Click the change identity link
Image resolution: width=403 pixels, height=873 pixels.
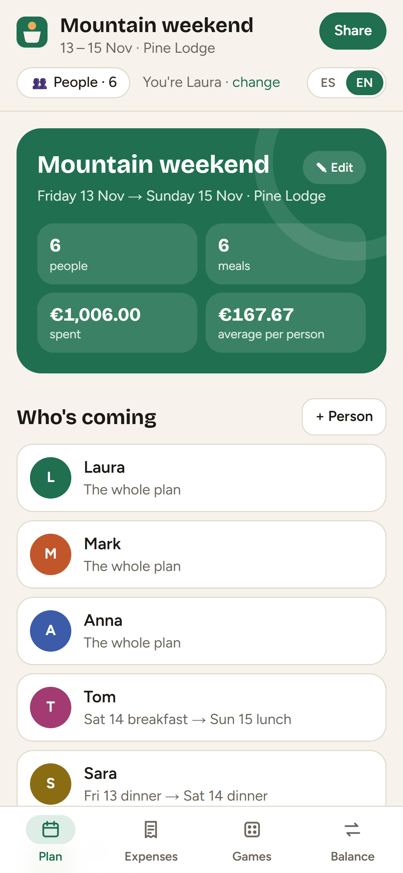pos(256,82)
